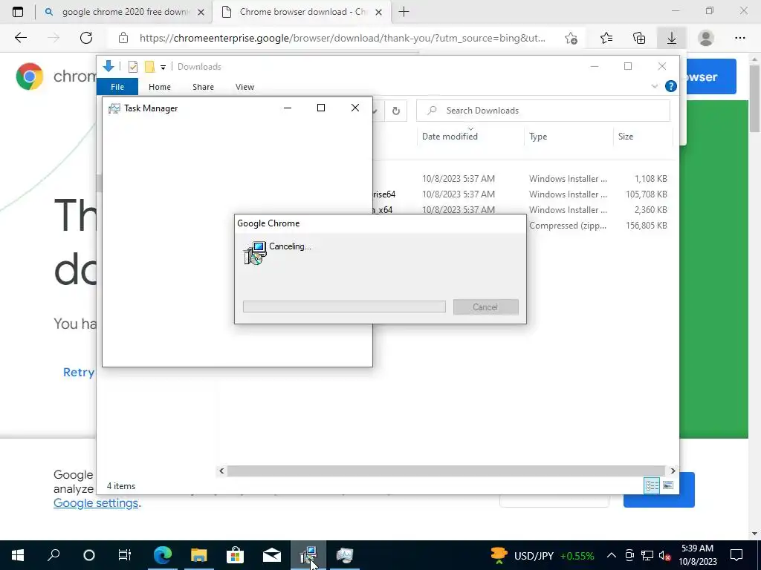Viewport: 761px width, 570px height.
Task: Click Cancel in Google Chrome installer
Action: 485,307
